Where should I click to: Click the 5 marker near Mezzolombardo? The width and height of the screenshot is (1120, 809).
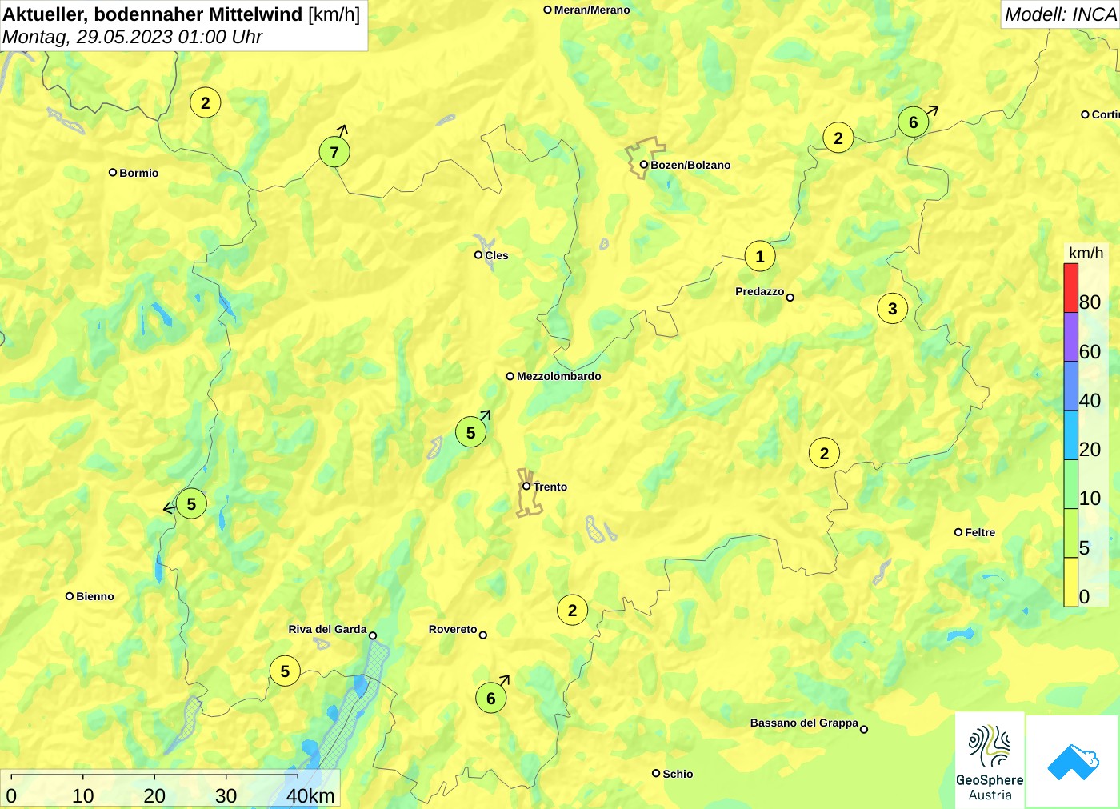[x=471, y=432]
